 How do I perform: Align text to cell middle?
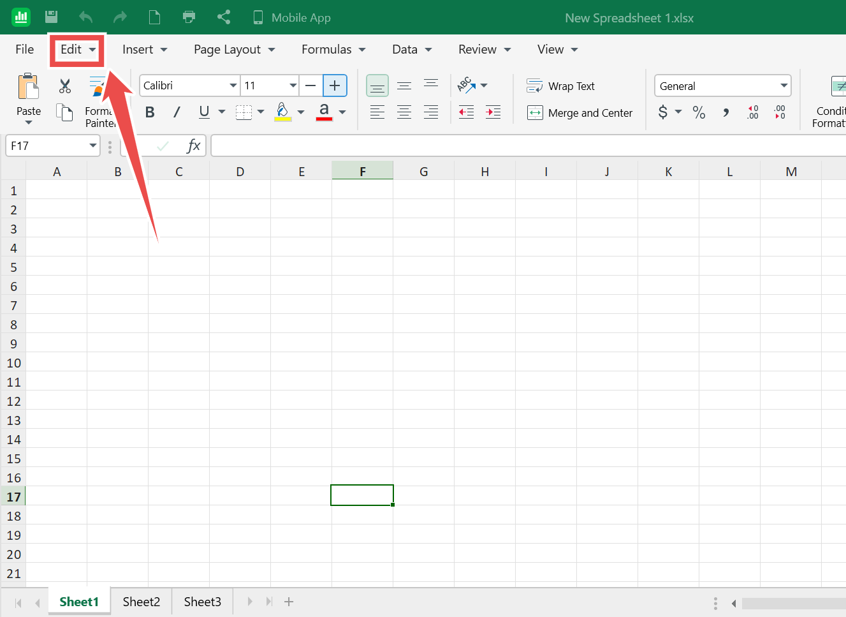(404, 85)
